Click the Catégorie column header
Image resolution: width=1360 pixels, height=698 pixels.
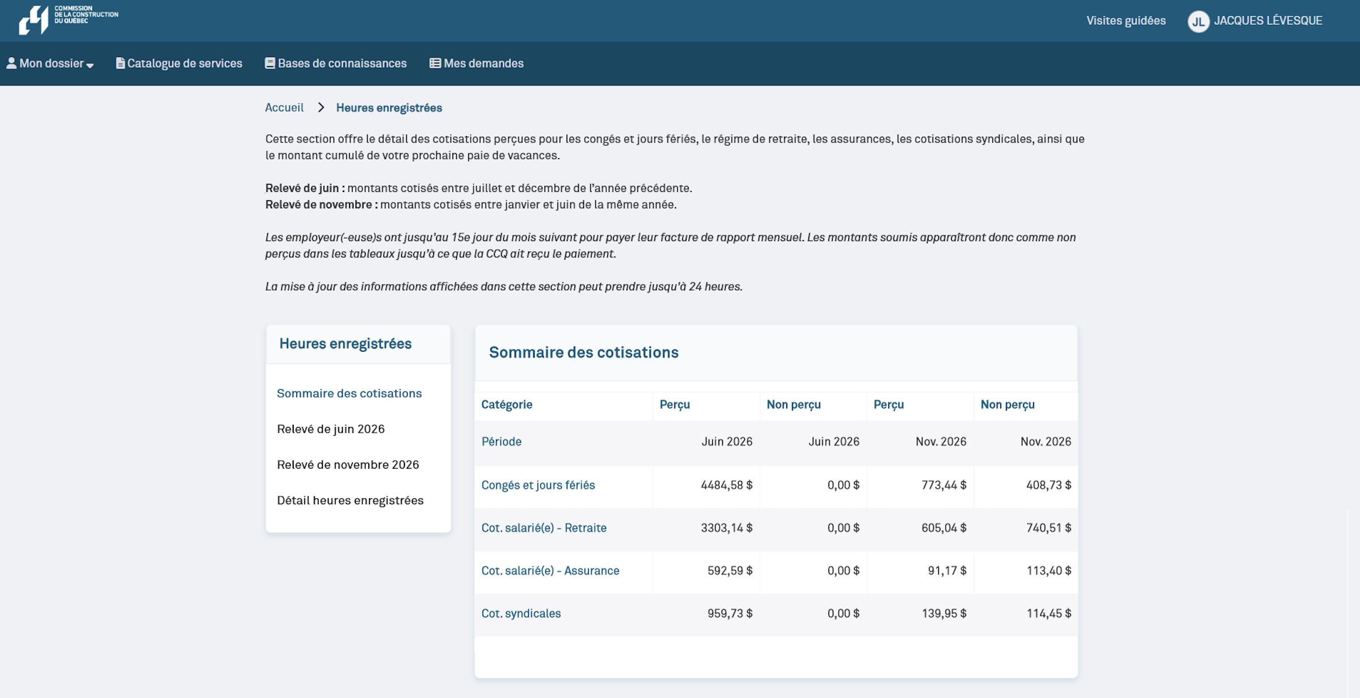pos(507,404)
